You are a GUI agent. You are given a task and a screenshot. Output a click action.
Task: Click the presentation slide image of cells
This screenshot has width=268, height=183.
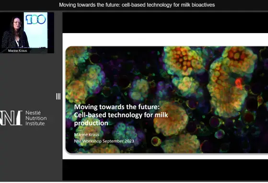pyautogui.click(x=167, y=100)
